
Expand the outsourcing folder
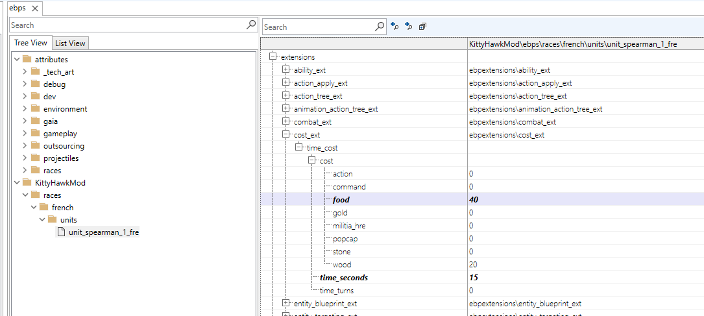pyautogui.click(x=25, y=146)
